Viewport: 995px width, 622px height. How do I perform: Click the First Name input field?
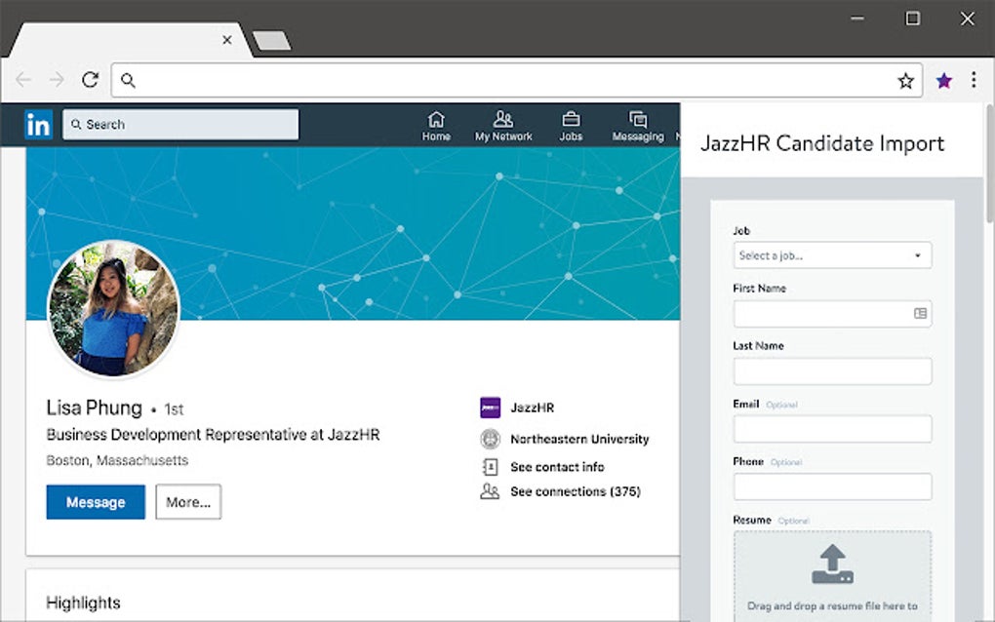click(832, 313)
